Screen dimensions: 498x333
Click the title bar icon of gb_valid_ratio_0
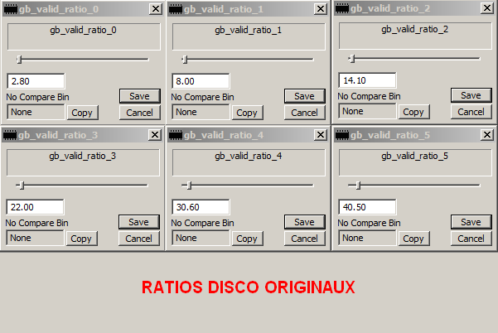(x=10, y=8)
